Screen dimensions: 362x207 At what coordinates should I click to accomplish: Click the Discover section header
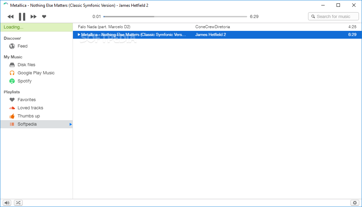pos(12,38)
